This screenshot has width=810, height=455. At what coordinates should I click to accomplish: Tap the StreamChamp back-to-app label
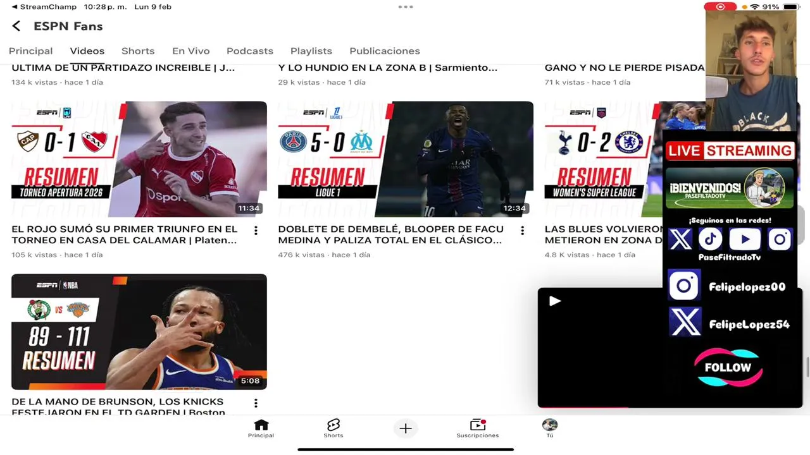[x=44, y=7]
